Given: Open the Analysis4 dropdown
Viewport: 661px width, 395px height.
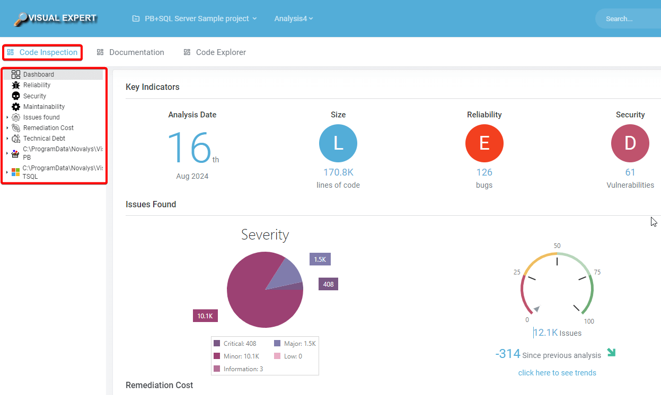Looking at the screenshot, I should point(294,19).
